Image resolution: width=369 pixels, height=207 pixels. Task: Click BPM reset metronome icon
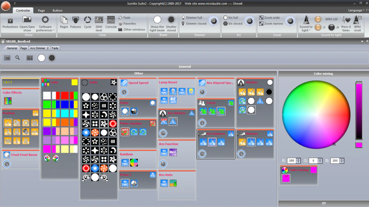pyautogui.click(x=357, y=20)
